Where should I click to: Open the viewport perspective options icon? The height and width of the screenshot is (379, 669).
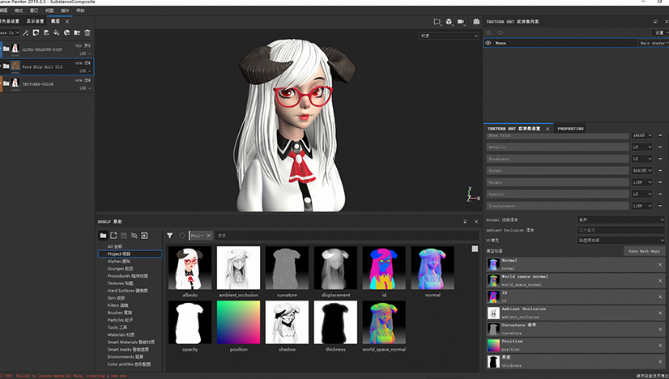437,21
